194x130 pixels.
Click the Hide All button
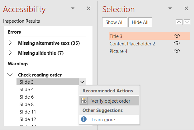point(140,22)
